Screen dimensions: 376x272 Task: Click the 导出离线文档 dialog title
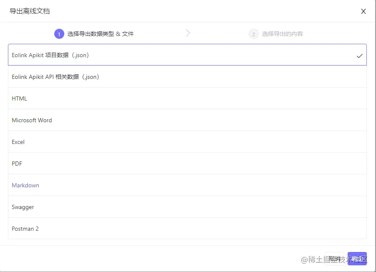pos(30,11)
